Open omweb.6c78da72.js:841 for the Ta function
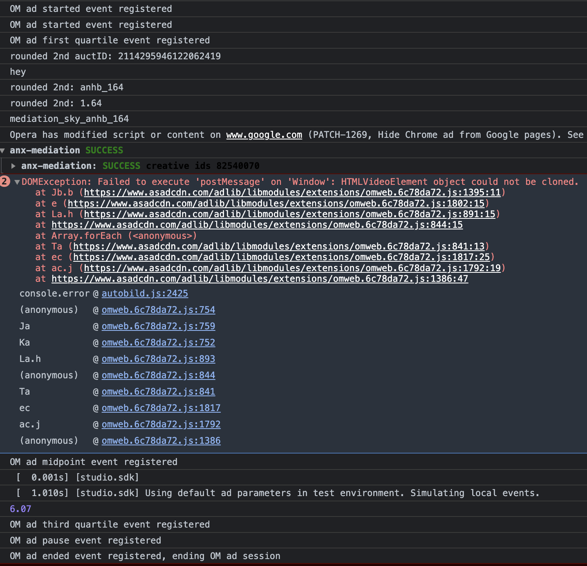Screen dimensions: 587x566 [x=158, y=391]
